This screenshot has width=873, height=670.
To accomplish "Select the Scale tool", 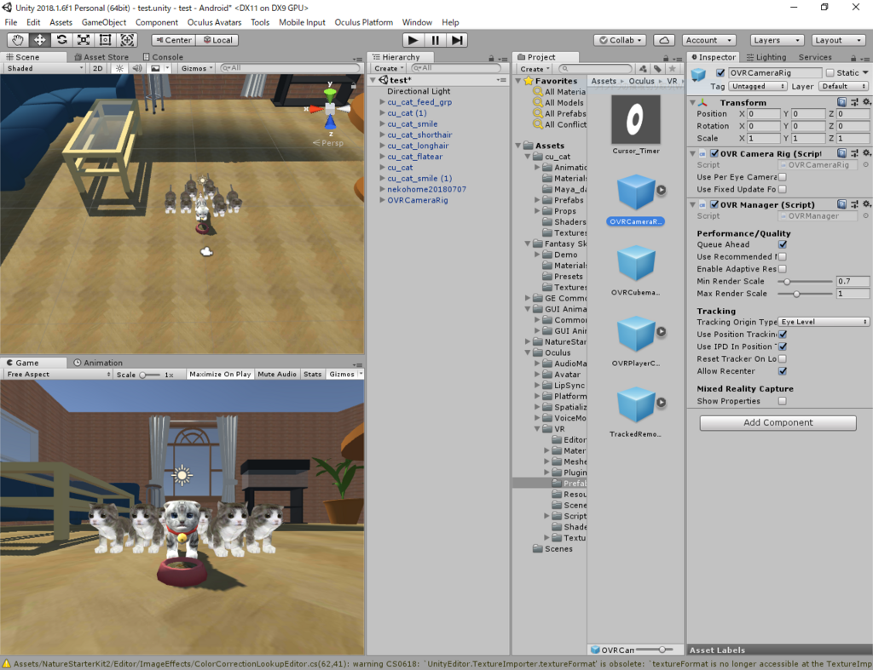I will pos(83,40).
